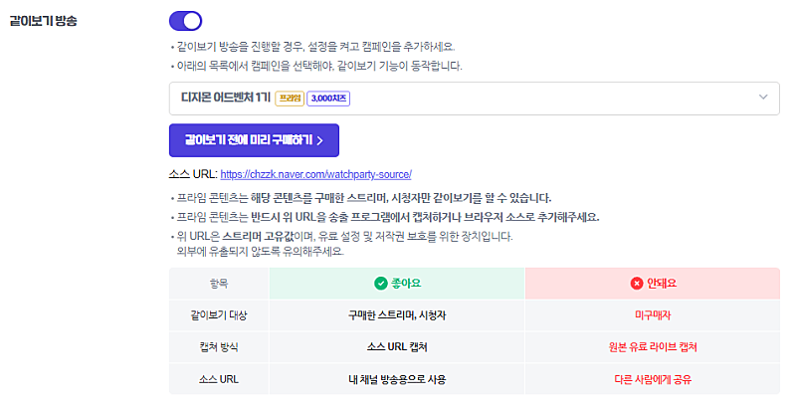Click the 3,000치즈 price badge
This screenshot has height=407, width=796.
(x=328, y=99)
